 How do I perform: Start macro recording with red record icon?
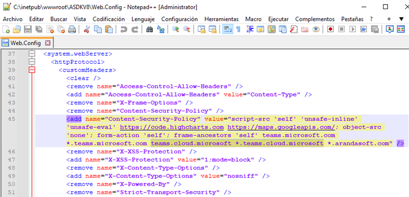click(x=329, y=30)
